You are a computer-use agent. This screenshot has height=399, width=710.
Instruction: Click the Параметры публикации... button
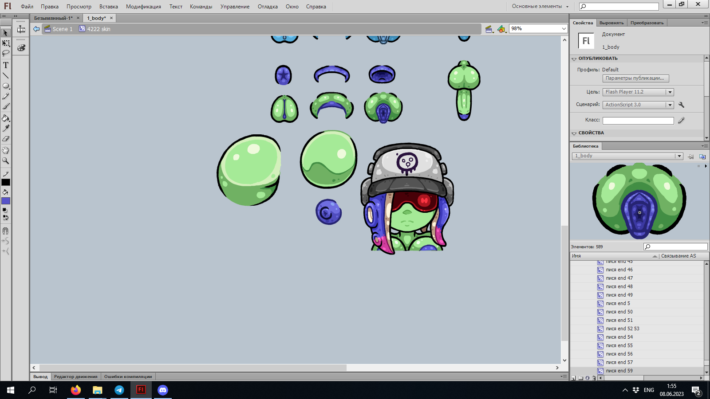coord(635,78)
